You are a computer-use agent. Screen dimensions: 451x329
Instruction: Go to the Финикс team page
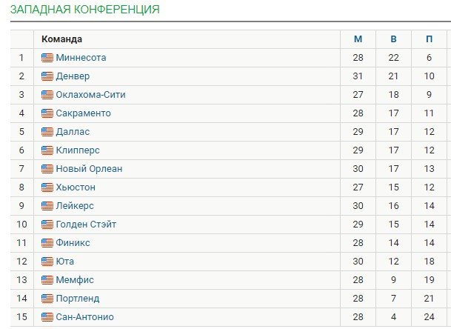[73, 243]
